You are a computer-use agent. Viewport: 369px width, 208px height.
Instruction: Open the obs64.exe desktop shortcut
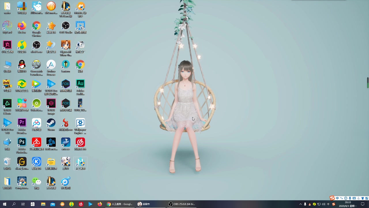36,47
